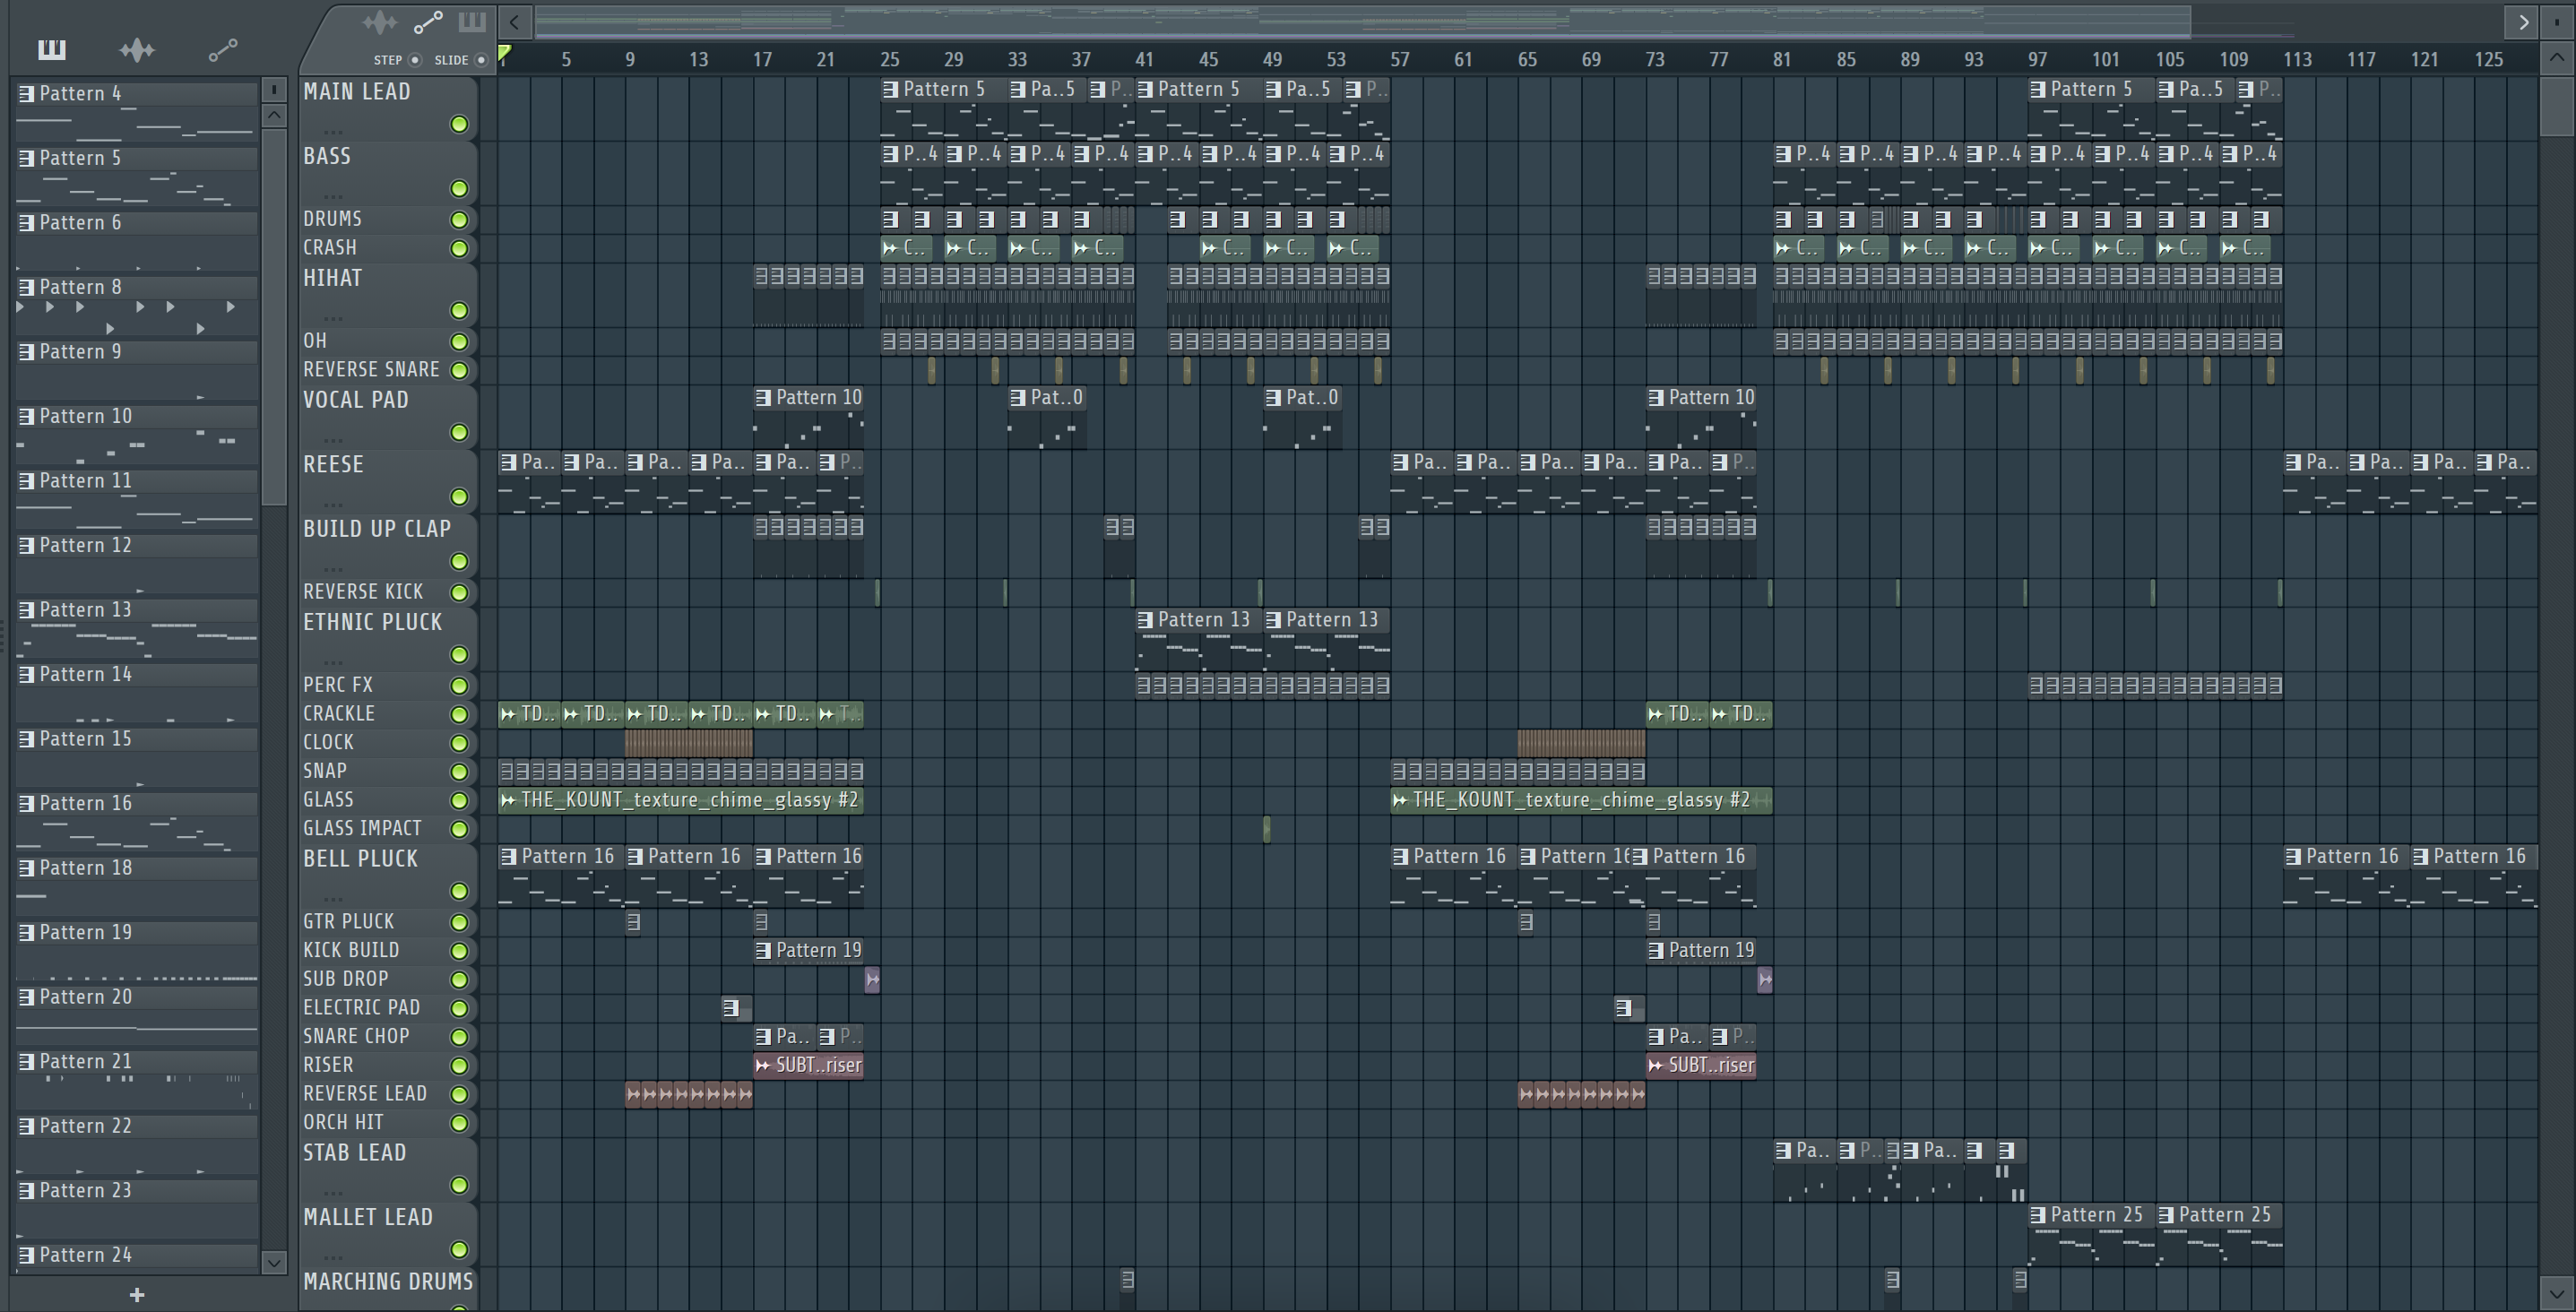Jump to bar 57 on the timeline ruler
This screenshot has width=2576, height=1312.
coord(1400,60)
